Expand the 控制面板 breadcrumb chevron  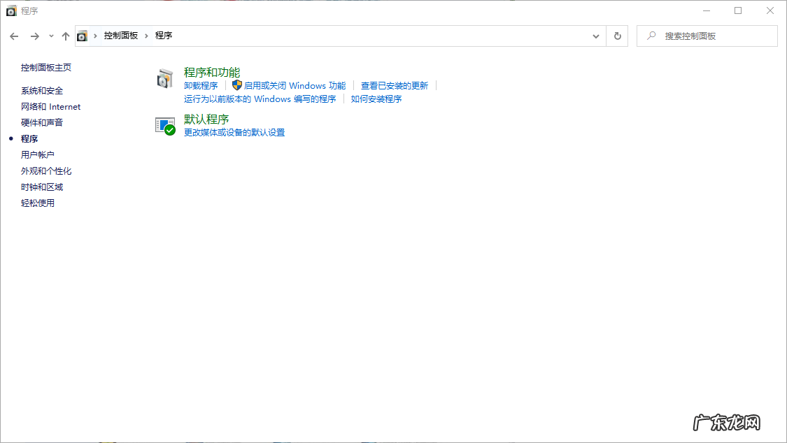[146, 36]
